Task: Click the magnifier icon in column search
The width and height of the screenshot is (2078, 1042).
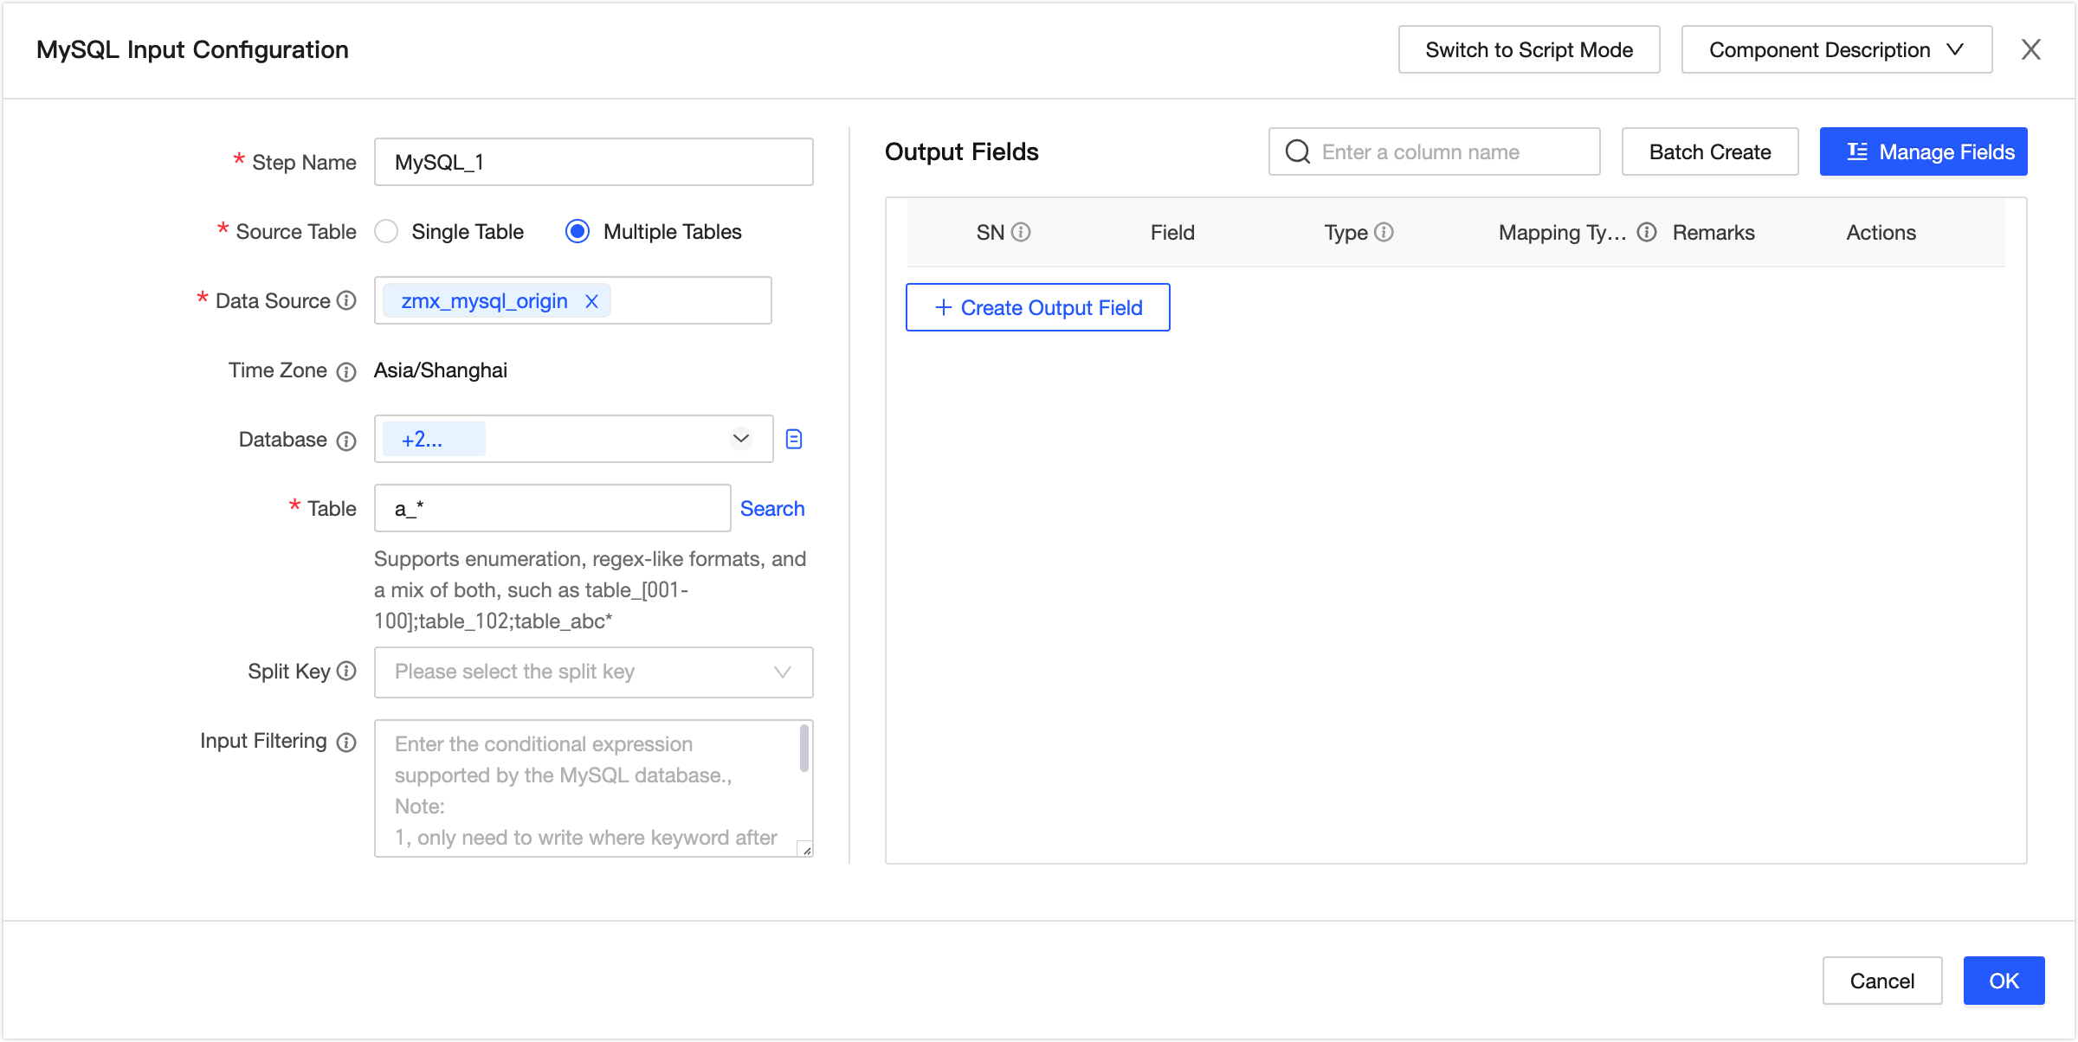Action: 1297,151
